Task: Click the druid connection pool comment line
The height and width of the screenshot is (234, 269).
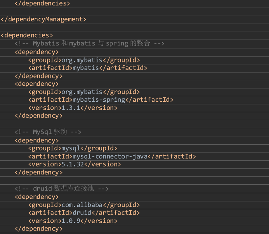Action: click(x=62, y=189)
